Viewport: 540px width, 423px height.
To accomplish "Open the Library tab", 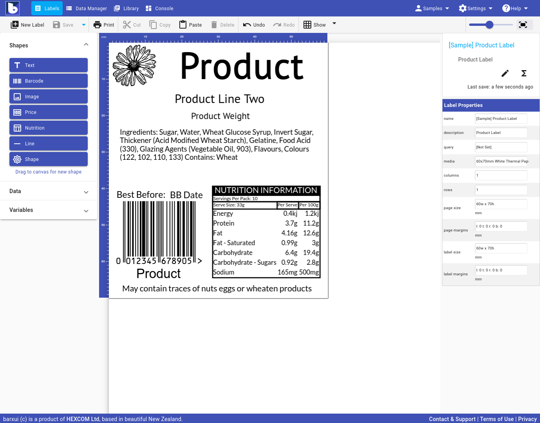I will pos(126,8).
